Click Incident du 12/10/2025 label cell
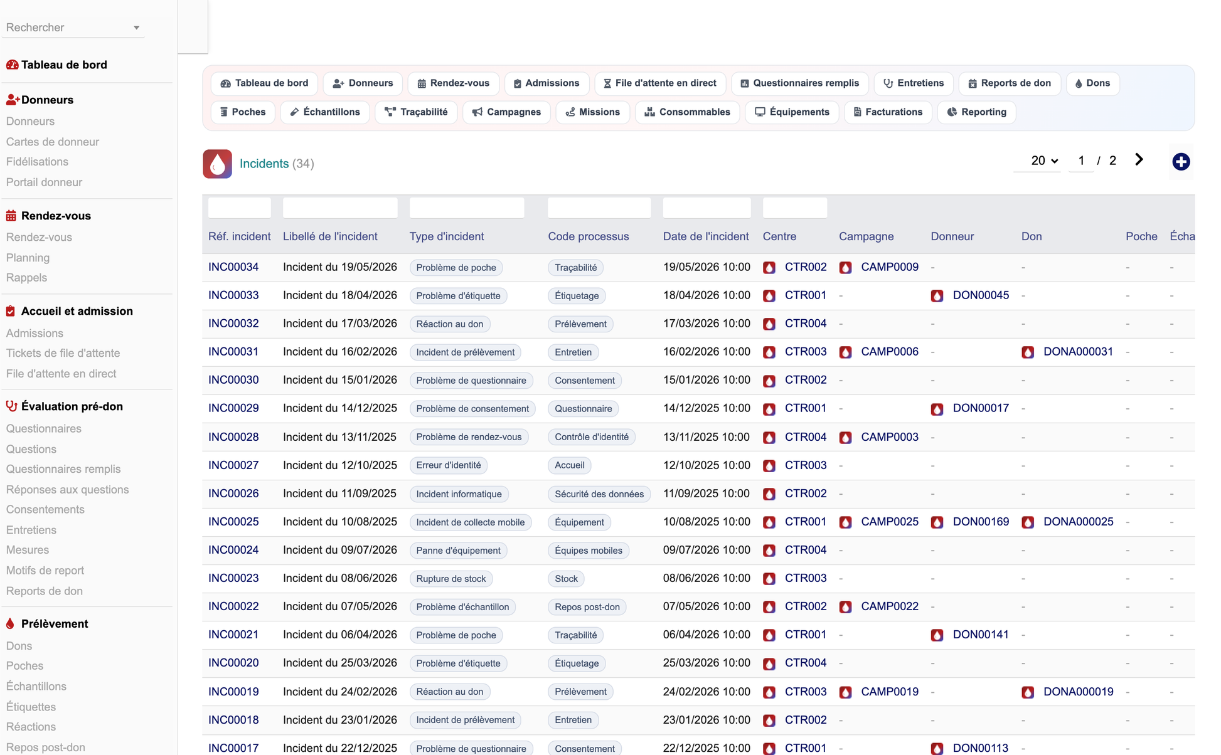Screen dimensions: 1221x755 340,465
